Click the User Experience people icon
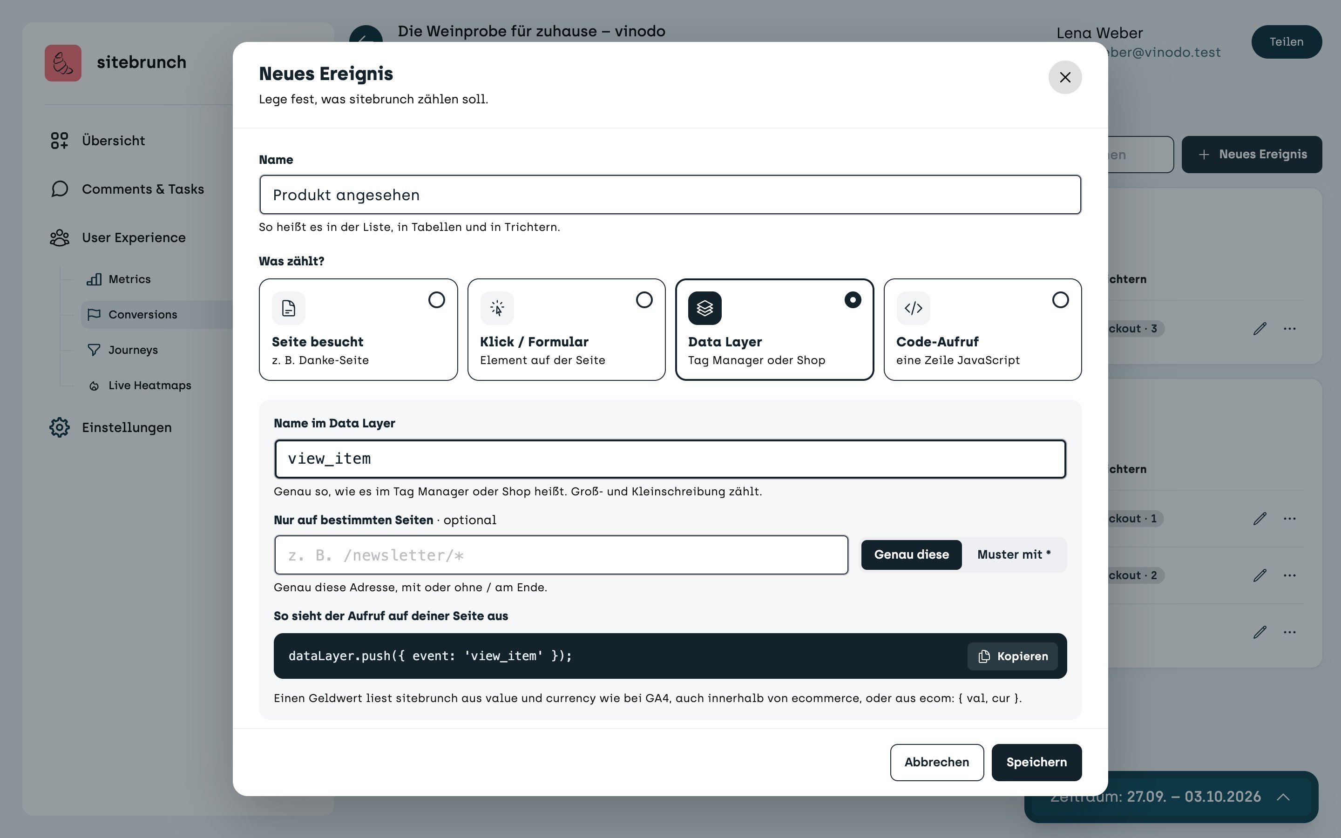 59,238
